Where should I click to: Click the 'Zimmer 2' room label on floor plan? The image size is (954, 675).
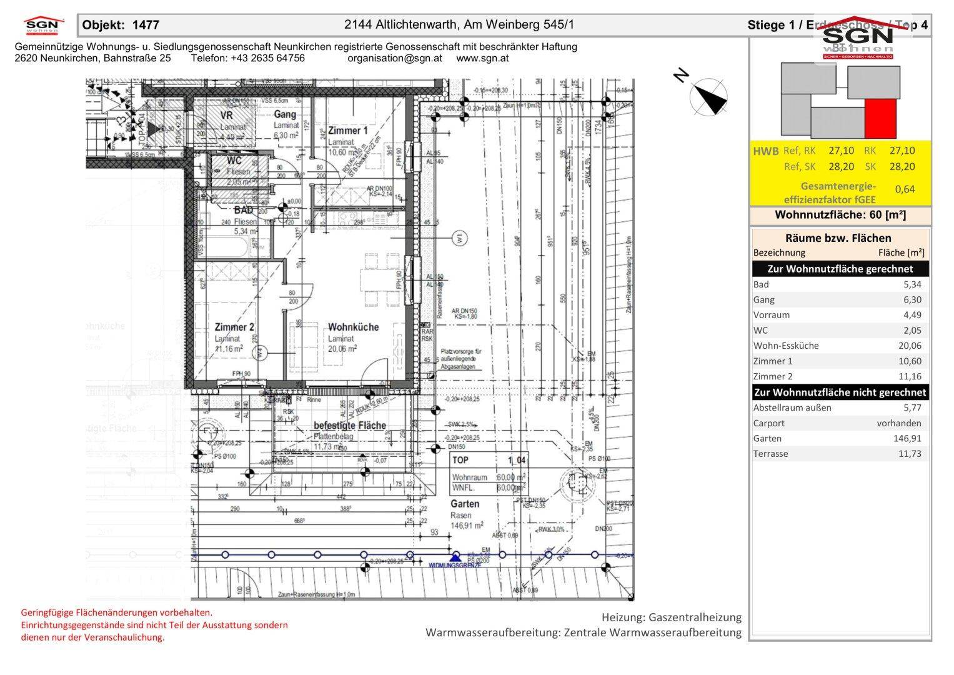click(234, 327)
